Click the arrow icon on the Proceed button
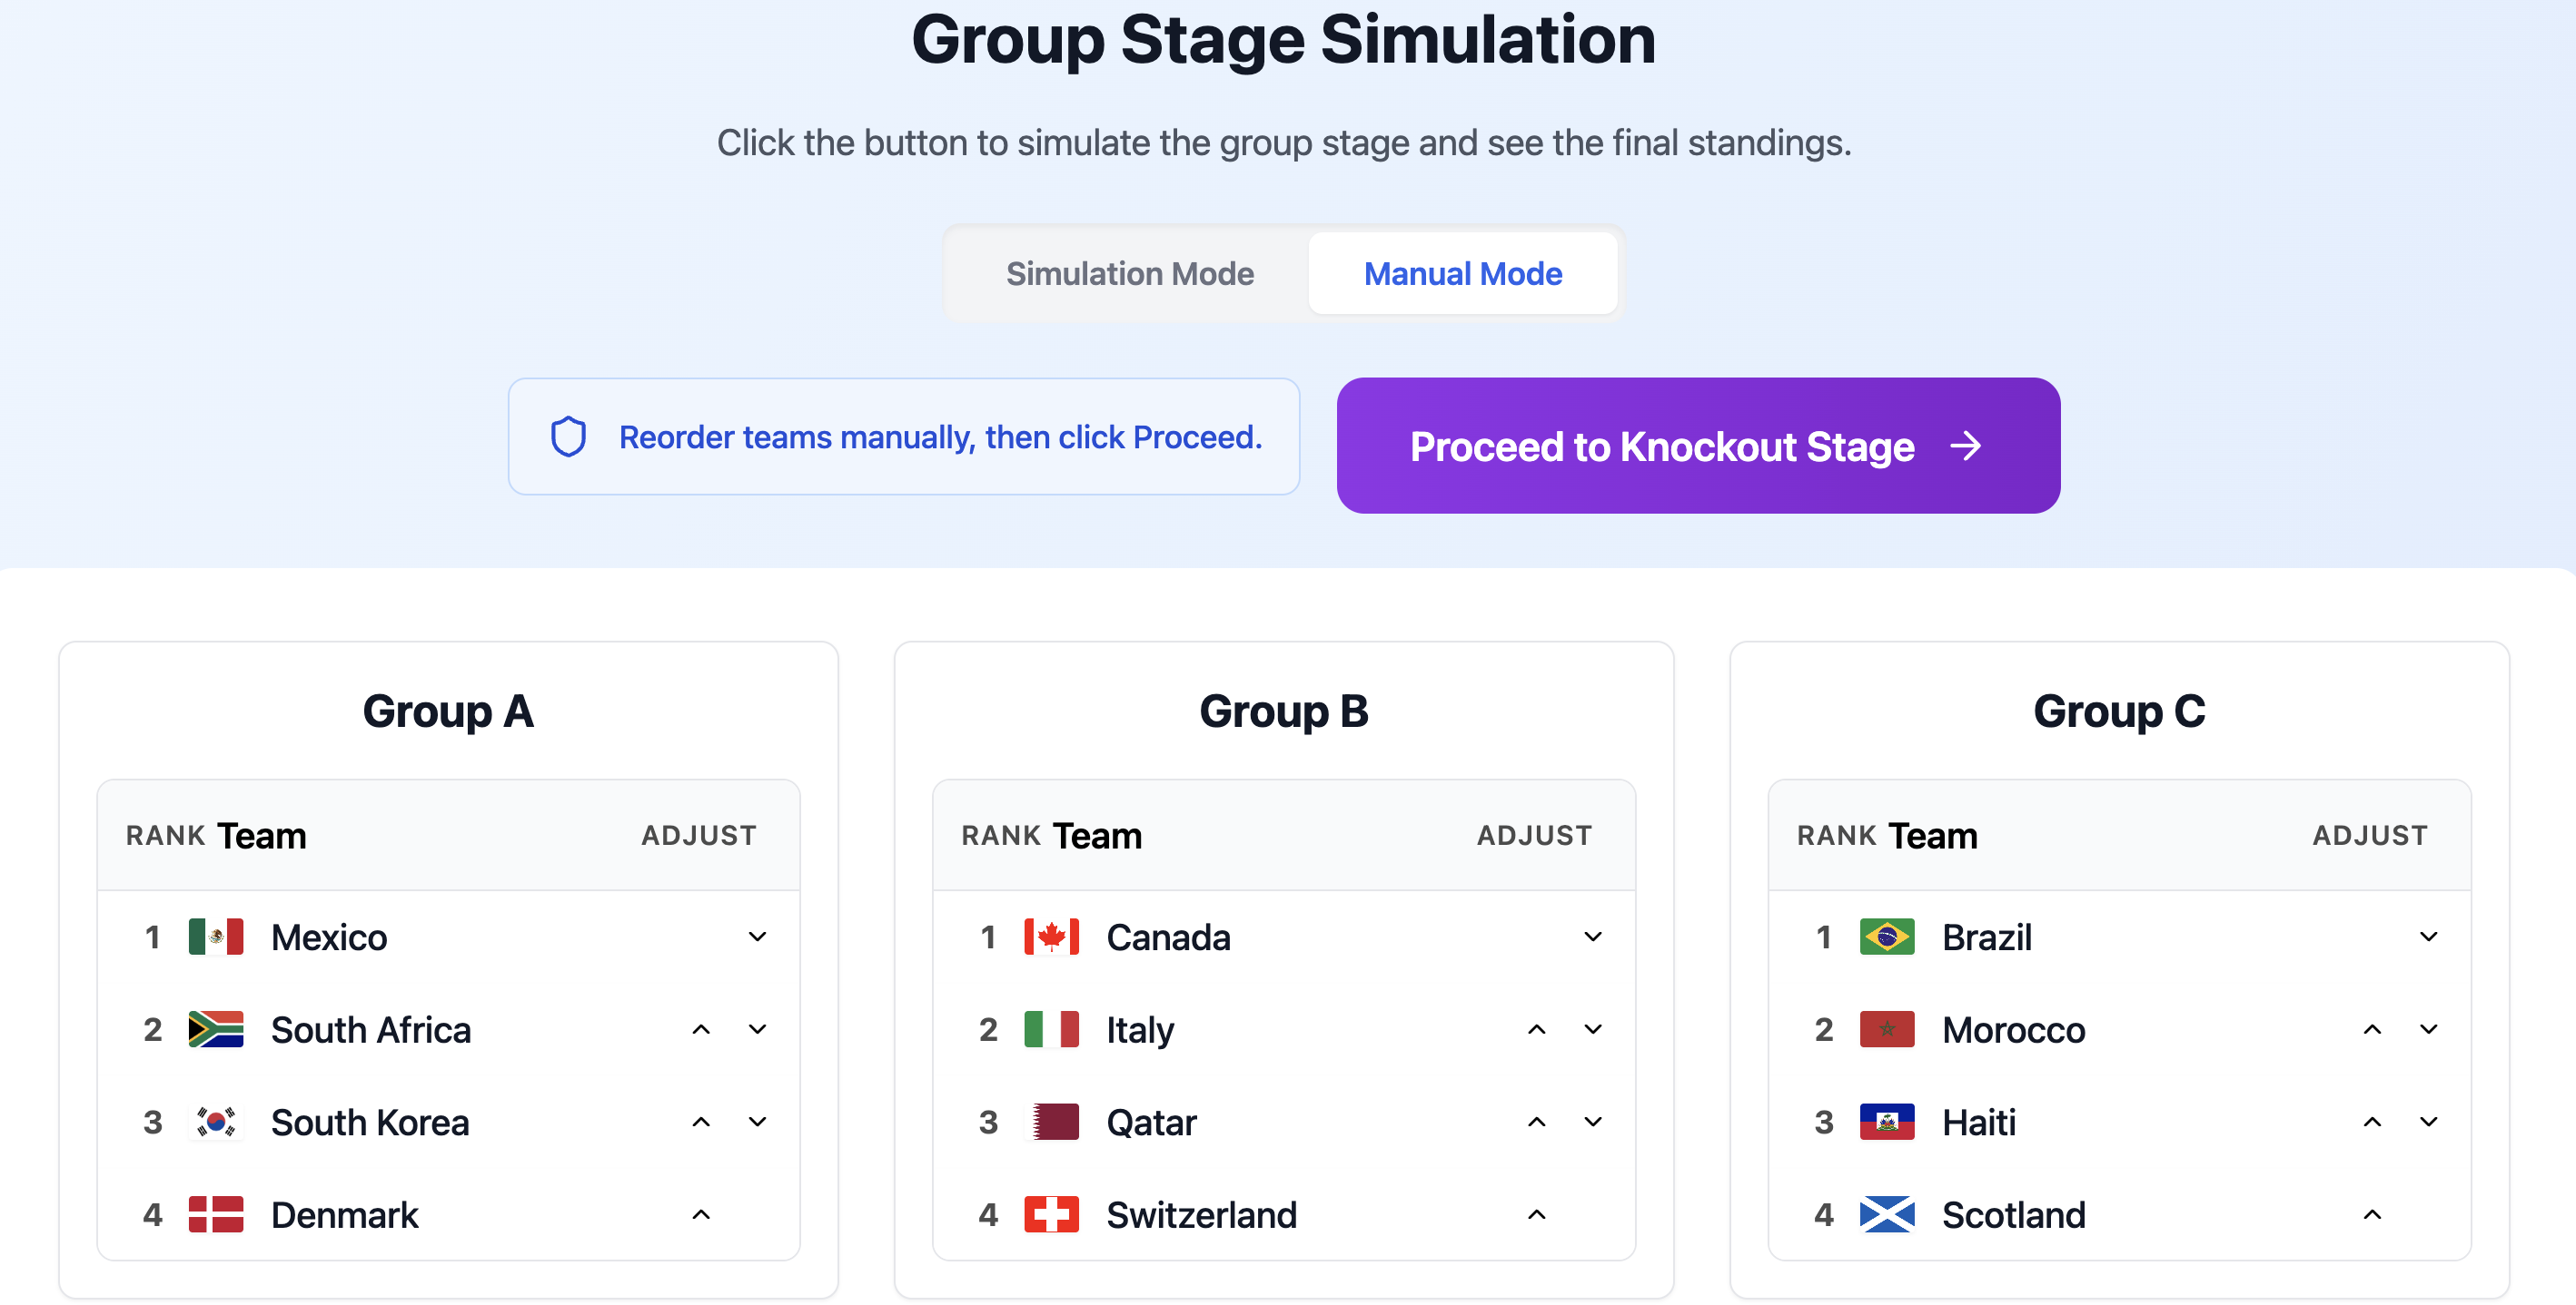Screen dimensions: 2576x1305 pos(1967,446)
